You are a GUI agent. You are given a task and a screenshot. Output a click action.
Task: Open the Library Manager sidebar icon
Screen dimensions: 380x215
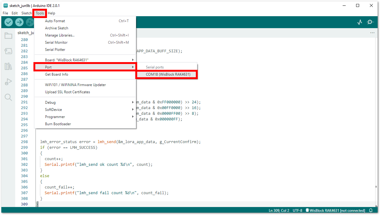click(8, 66)
